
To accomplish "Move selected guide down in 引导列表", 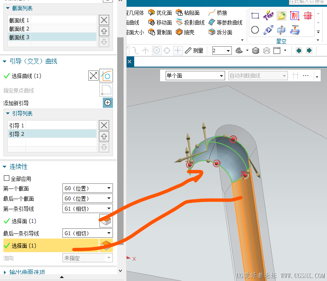I will pyautogui.click(x=104, y=147).
